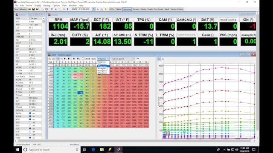Click the taskbar search box

tap(51, 150)
